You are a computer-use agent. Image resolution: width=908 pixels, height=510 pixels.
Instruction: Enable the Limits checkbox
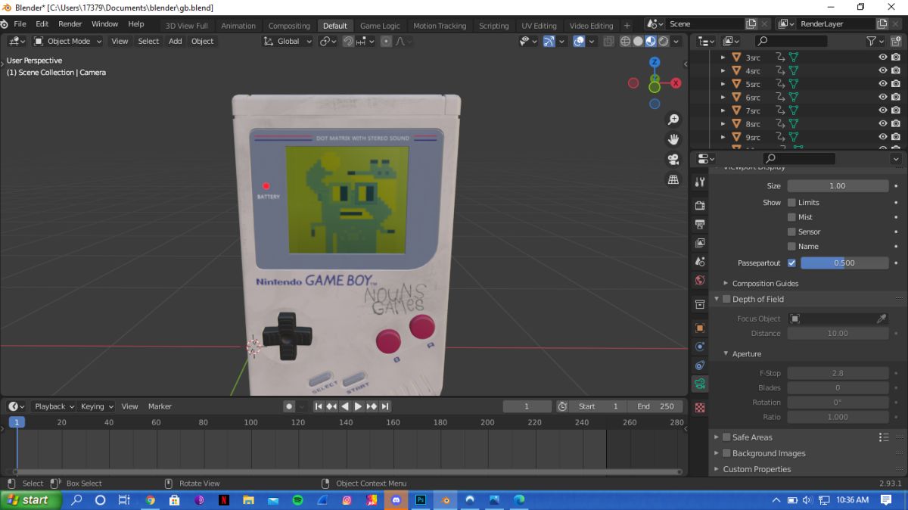tap(791, 202)
